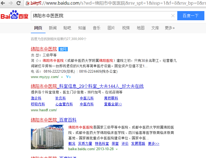Reload the page with refresh icon
Viewport: 206px width, 158px height.
(18, 3)
